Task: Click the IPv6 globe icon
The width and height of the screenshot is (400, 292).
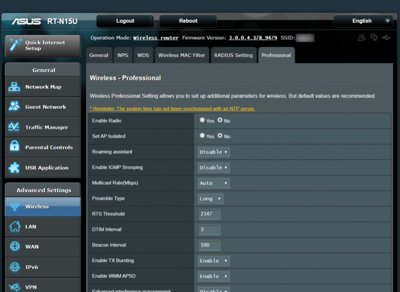Action: point(15,267)
